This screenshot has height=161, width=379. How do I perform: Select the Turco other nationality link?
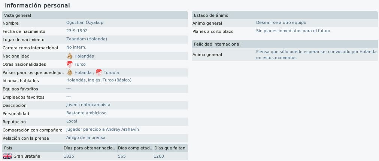click(x=80, y=64)
